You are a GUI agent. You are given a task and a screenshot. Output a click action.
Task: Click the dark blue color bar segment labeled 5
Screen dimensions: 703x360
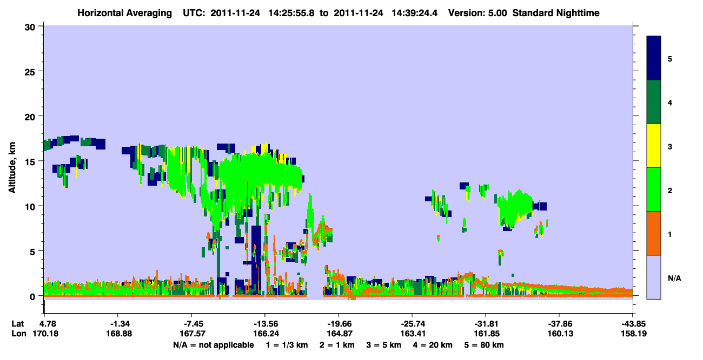(x=654, y=58)
